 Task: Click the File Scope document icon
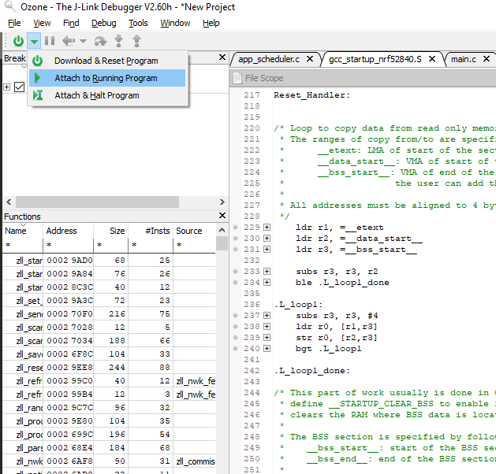(x=237, y=78)
